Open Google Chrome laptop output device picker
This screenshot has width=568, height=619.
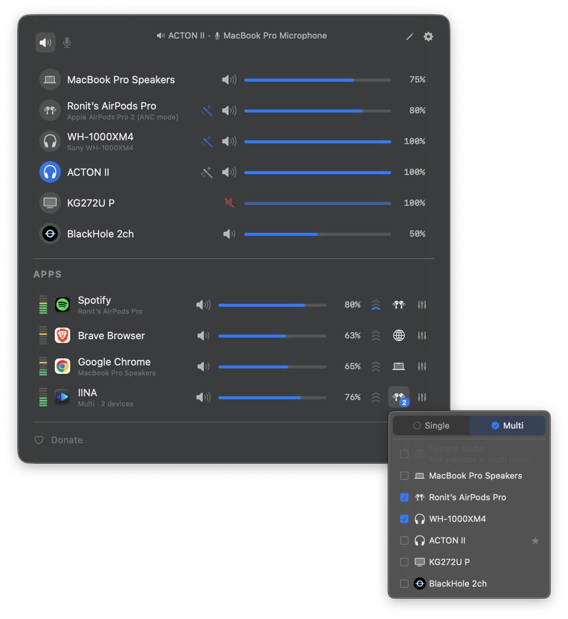399,366
